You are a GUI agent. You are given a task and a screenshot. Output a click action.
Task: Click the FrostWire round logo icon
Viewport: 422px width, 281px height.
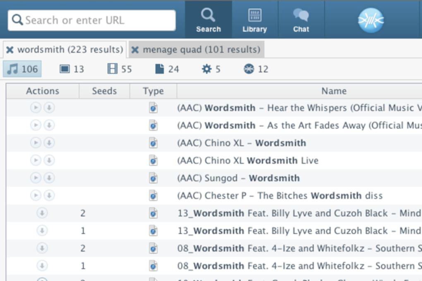point(371,20)
